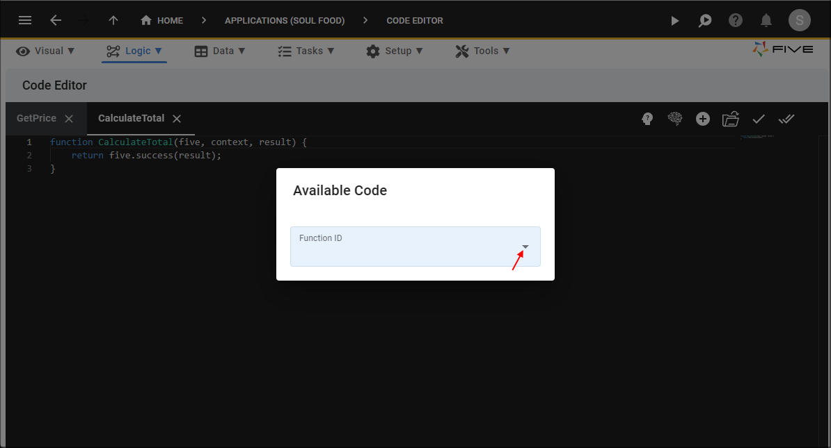
Task: Expand the Tasks menu
Action: coord(306,51)
